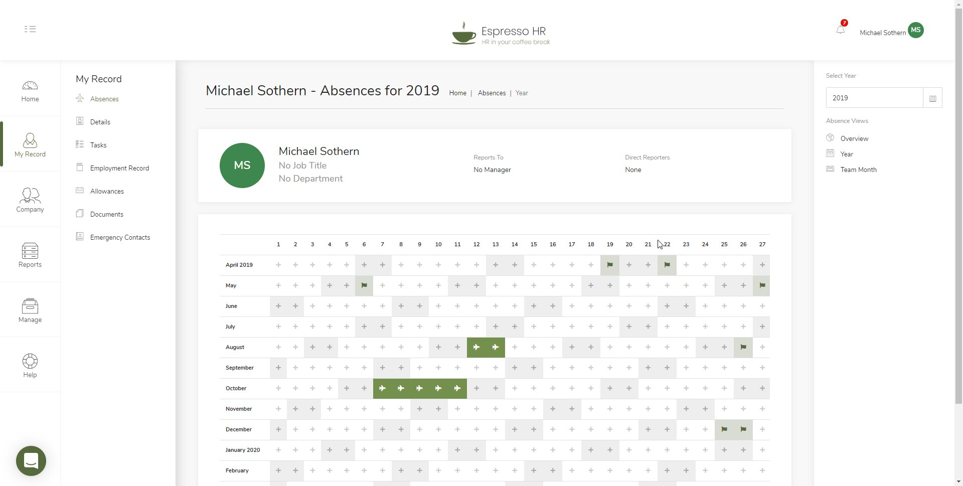Click the holiday plane on August 12
This screenshot has height=486, width=963.
(x=476, y=348)
